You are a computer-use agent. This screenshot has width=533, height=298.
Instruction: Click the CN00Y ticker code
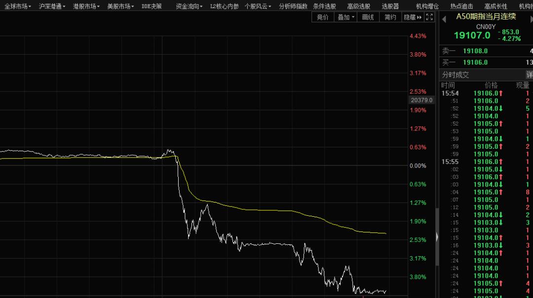pos(486,27)
